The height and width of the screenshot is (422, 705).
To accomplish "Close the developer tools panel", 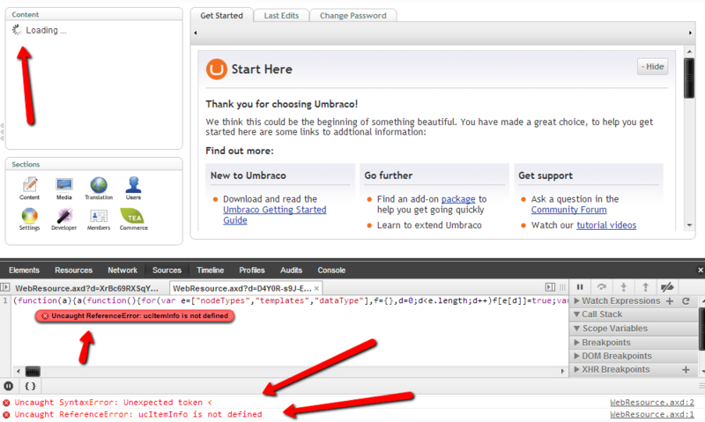I will [x=700, y=270].
